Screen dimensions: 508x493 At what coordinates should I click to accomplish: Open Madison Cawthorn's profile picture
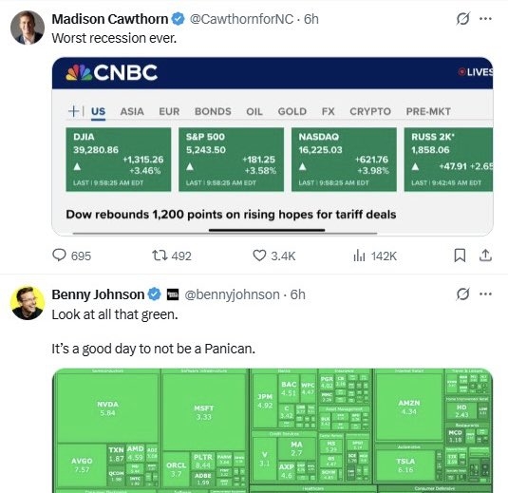coord(28,28)
